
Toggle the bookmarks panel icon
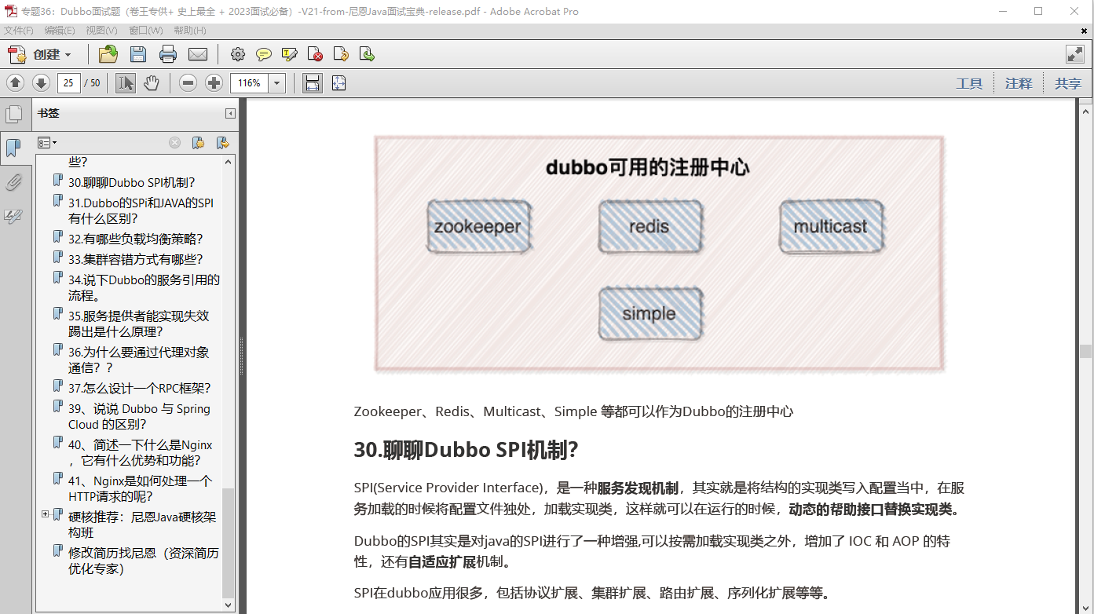click(13, 148)
